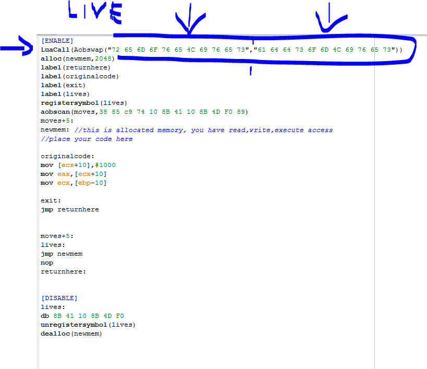Click the first hex string starting with 72 65

coord(177,50)
